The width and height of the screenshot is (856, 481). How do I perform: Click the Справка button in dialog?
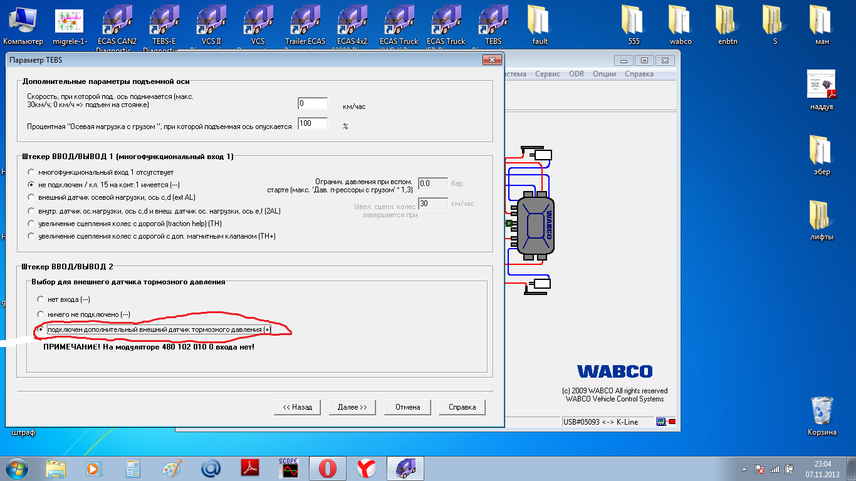click(462, 407)
